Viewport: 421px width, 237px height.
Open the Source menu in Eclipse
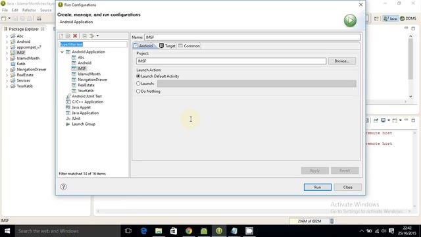(x=45, y=11)
